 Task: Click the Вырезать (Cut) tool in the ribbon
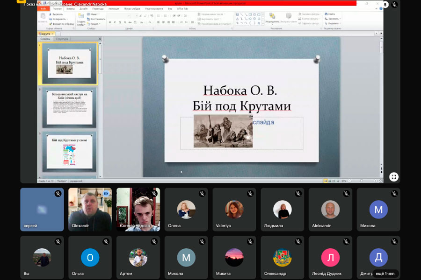[x=57, y=14]
